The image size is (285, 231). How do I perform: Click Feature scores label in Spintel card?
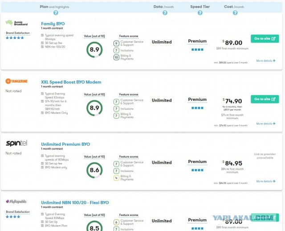(x=129, y=157)
